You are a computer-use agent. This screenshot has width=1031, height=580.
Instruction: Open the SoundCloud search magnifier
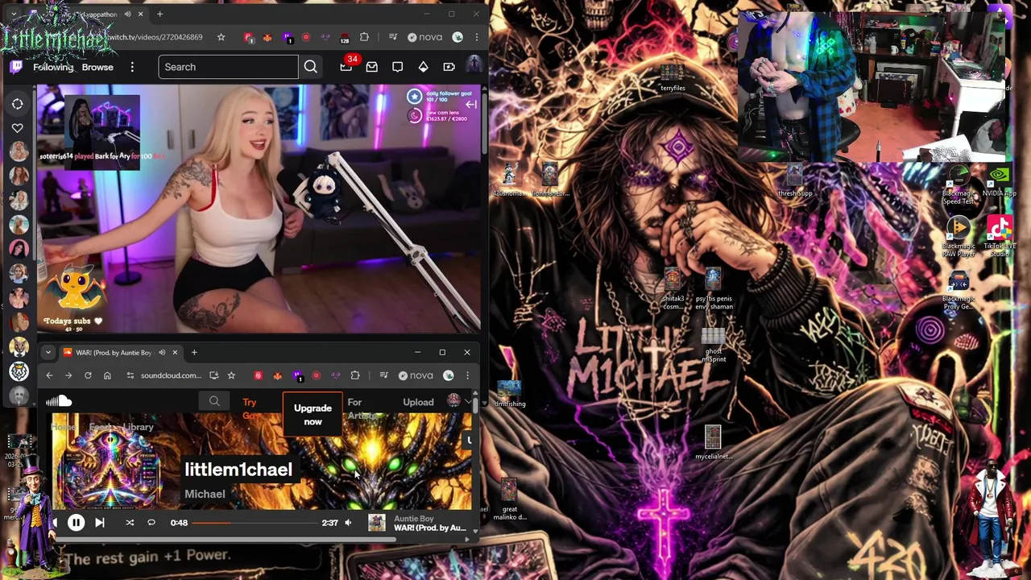pyautogui.click(x=214, y=401)
